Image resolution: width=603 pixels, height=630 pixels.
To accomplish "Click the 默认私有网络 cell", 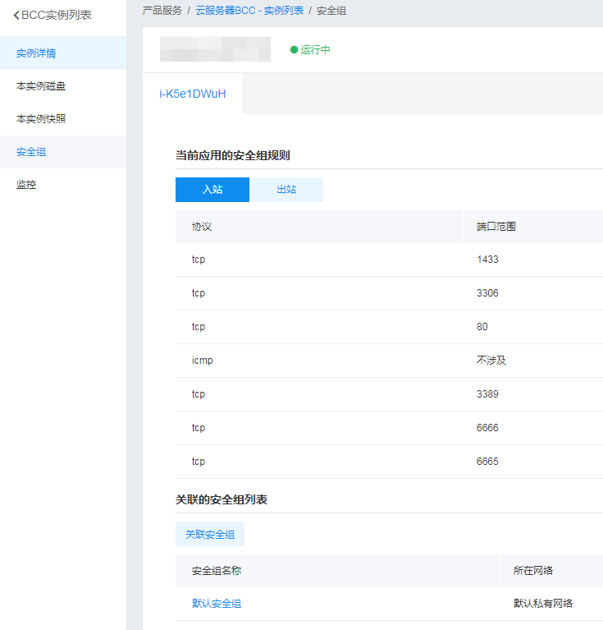I will tap(543, 604).
